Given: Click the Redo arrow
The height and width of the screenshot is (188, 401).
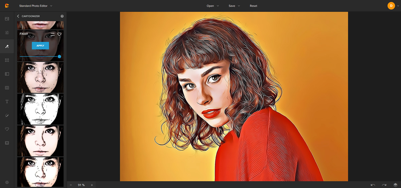Looking at the screenshot, I should (x=384, y=185).
